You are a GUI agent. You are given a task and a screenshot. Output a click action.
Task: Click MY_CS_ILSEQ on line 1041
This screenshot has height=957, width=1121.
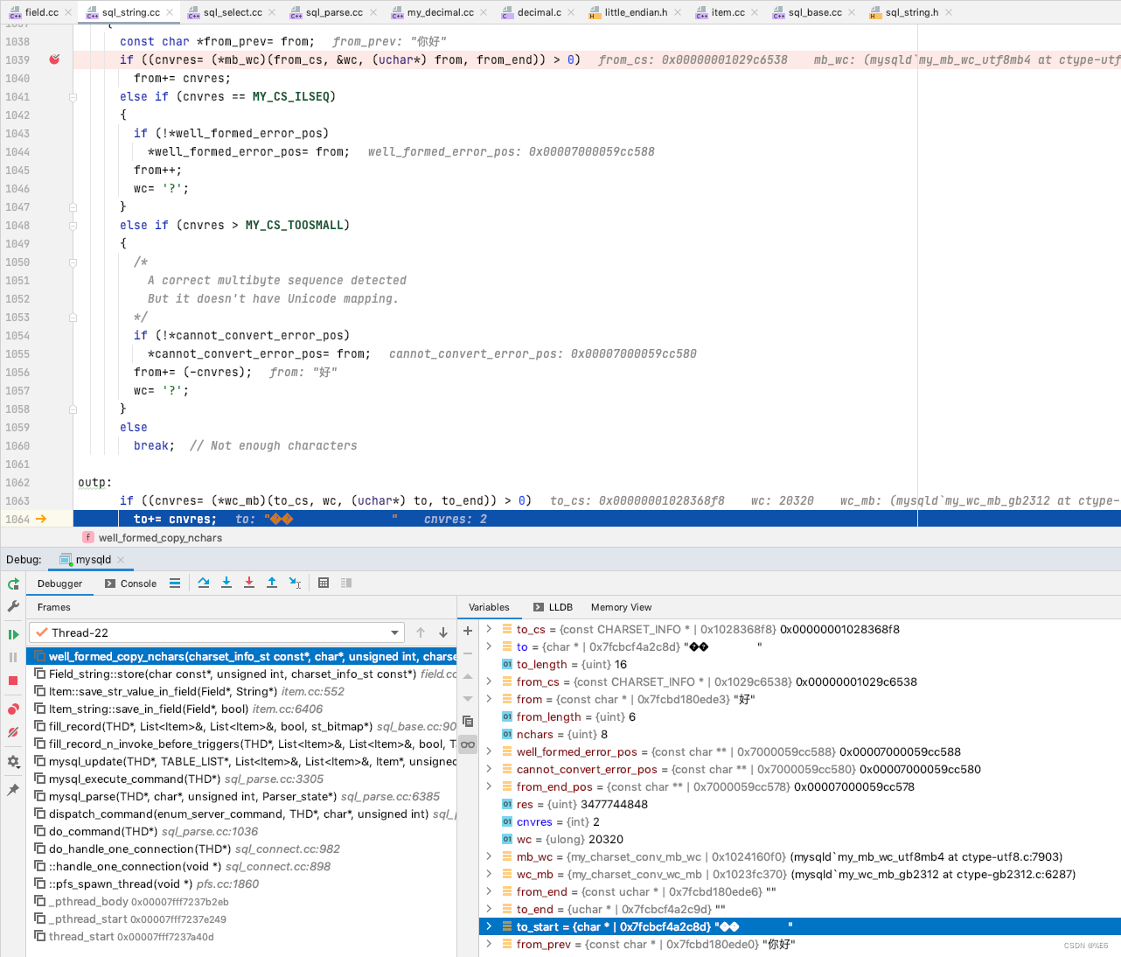tap(290, 97)
